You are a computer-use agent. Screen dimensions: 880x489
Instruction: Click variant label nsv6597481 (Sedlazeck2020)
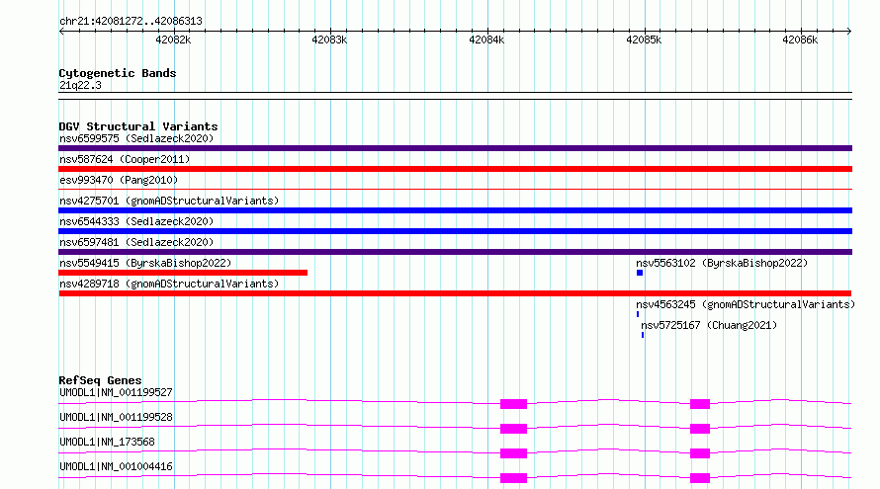click(136, 242)
